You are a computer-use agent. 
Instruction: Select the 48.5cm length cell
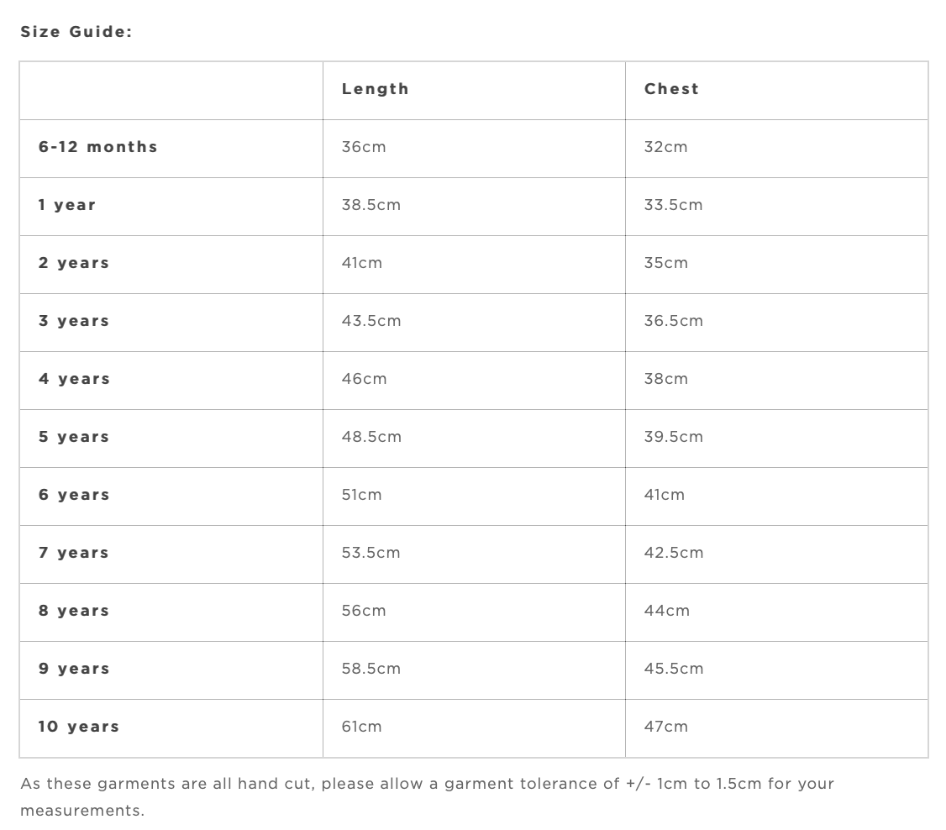coord(371,437)
